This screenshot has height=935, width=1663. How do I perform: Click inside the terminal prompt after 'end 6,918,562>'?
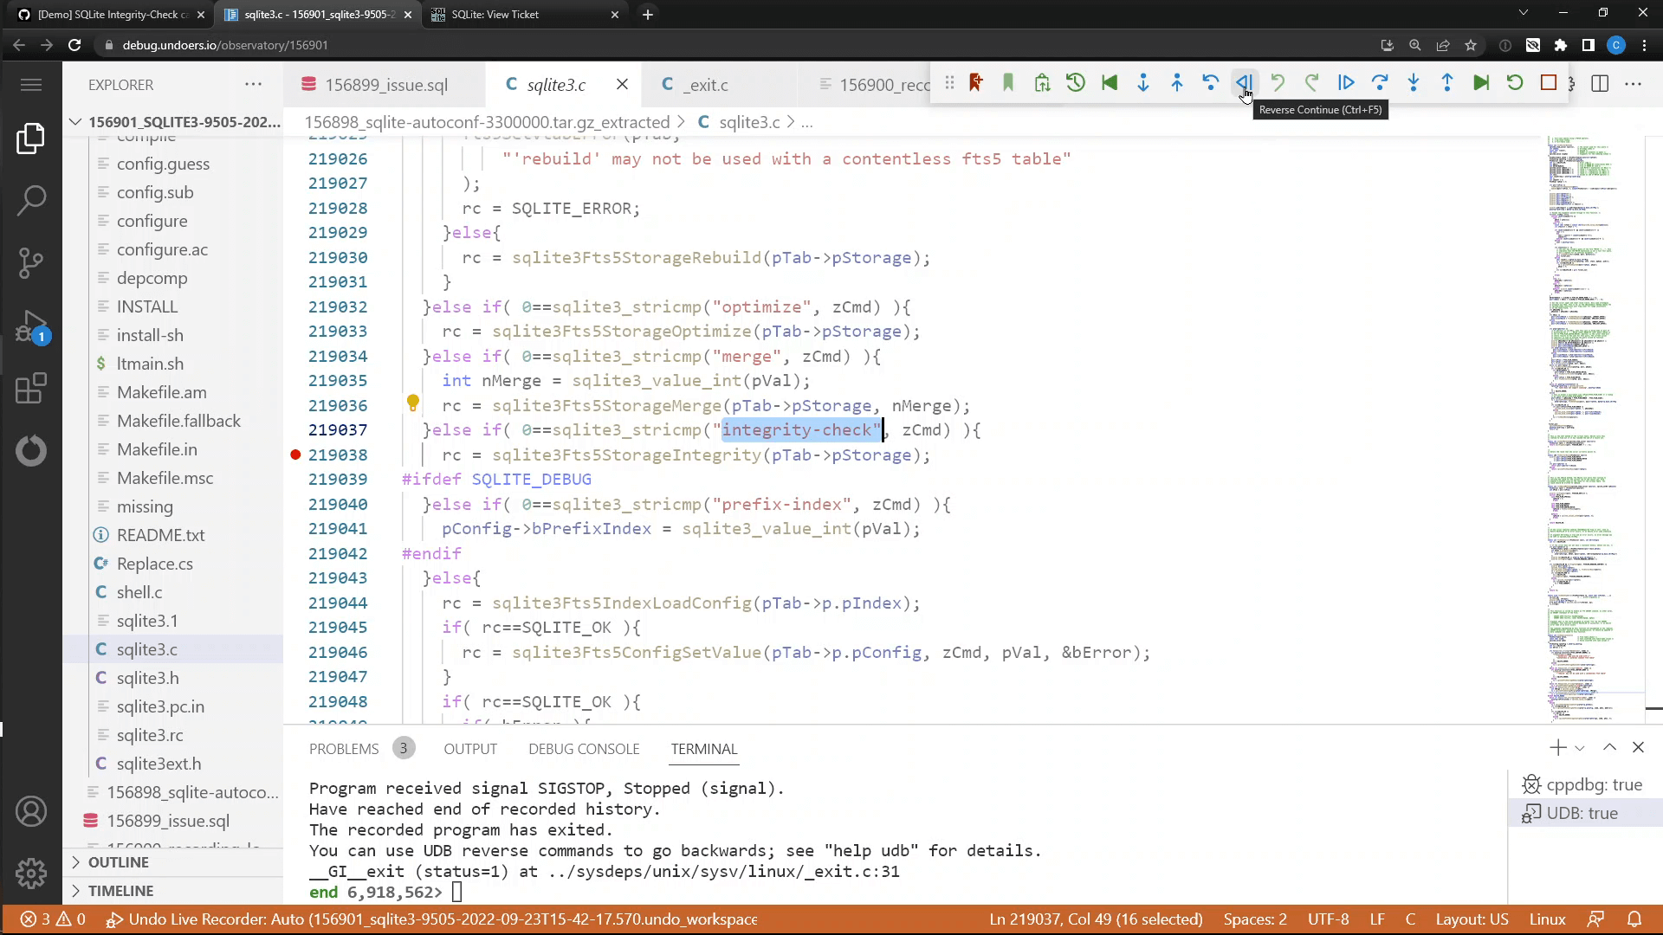click(458, 893)
